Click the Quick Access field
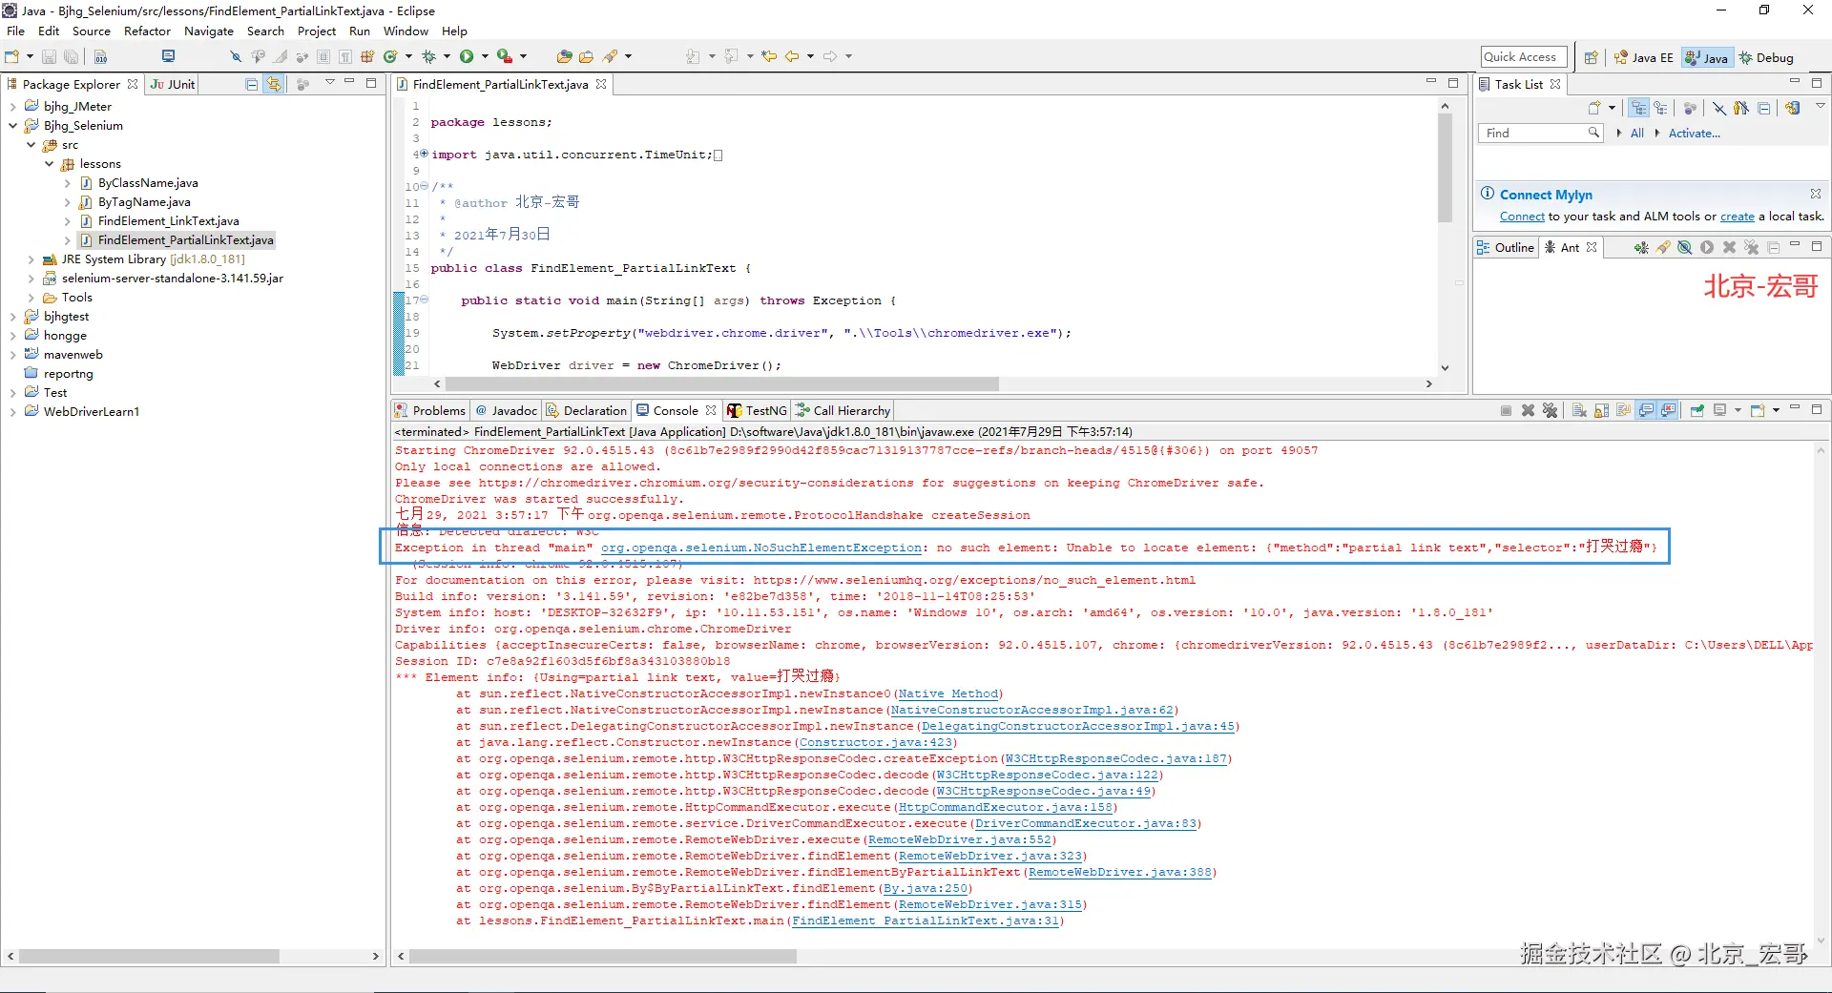This screenshot has height=993, width=1832. tap(1524, 57)
